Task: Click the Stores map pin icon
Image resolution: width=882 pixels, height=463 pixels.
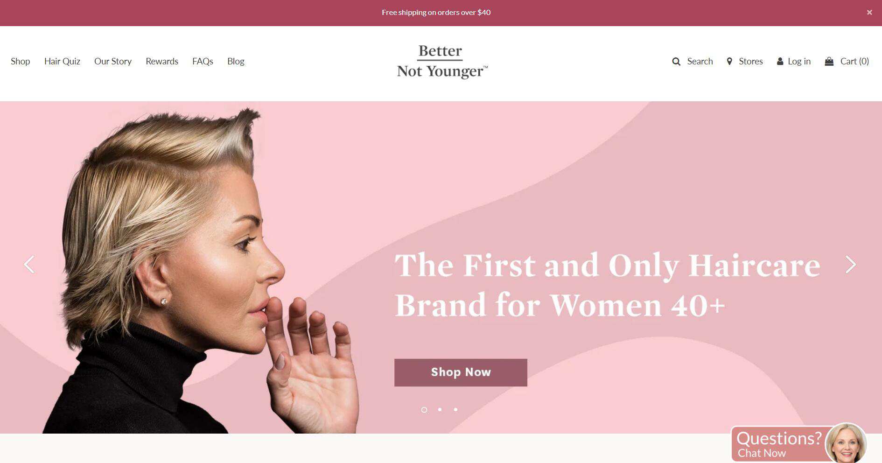Action: click(x=729, y=62)
